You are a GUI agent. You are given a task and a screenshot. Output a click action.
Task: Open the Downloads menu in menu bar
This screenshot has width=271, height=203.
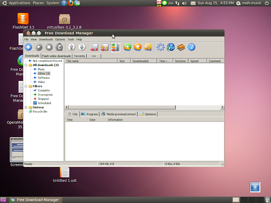pos(46,39)
